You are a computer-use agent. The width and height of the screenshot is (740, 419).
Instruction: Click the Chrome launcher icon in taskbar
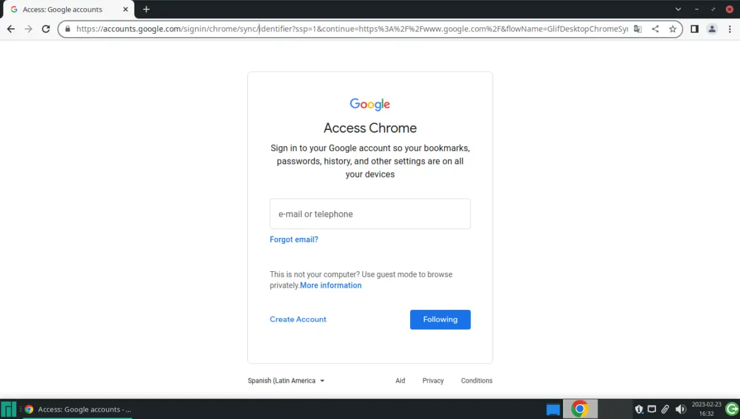click(x=579, y=409)
